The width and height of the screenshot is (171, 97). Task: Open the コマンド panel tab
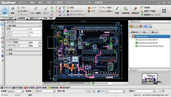tap(6, 88)
